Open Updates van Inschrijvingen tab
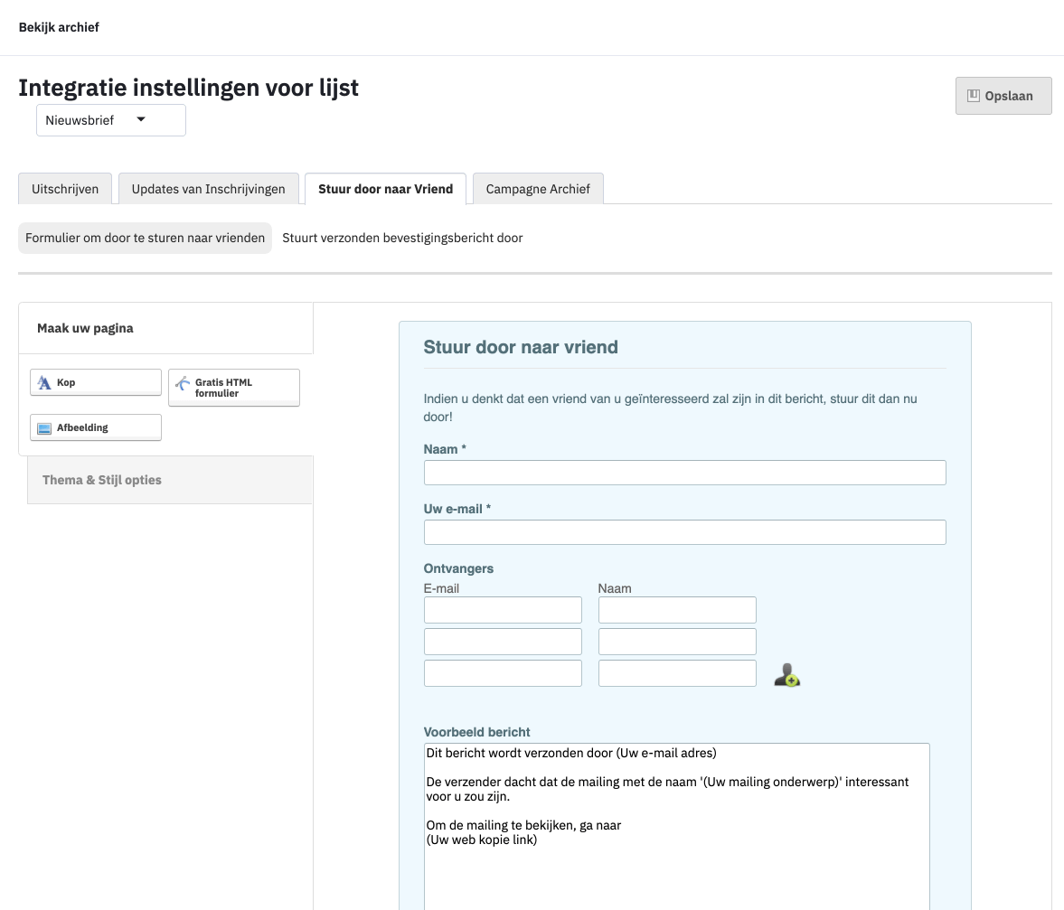Screen dimensions: 1064x910 click(x=208, y=189)
